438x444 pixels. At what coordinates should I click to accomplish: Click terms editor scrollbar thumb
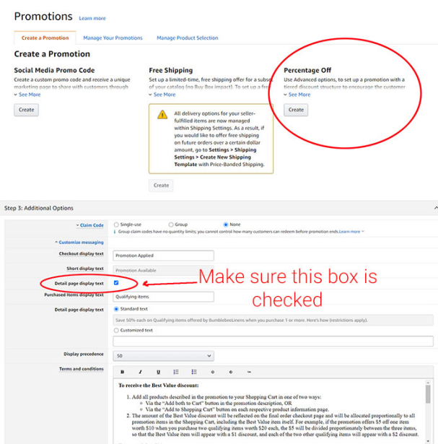428,394
